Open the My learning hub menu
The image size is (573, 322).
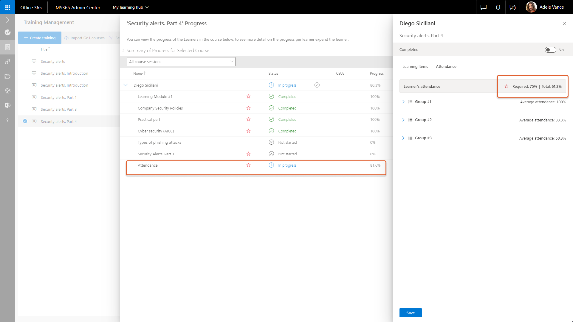(131, 7)
